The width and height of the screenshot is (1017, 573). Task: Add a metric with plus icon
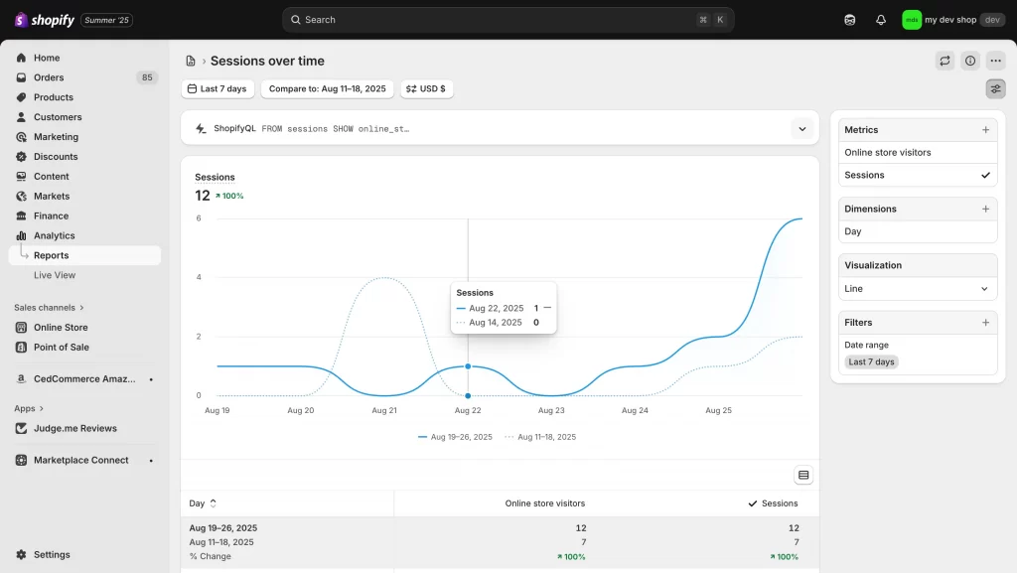(x=986, y=130)
